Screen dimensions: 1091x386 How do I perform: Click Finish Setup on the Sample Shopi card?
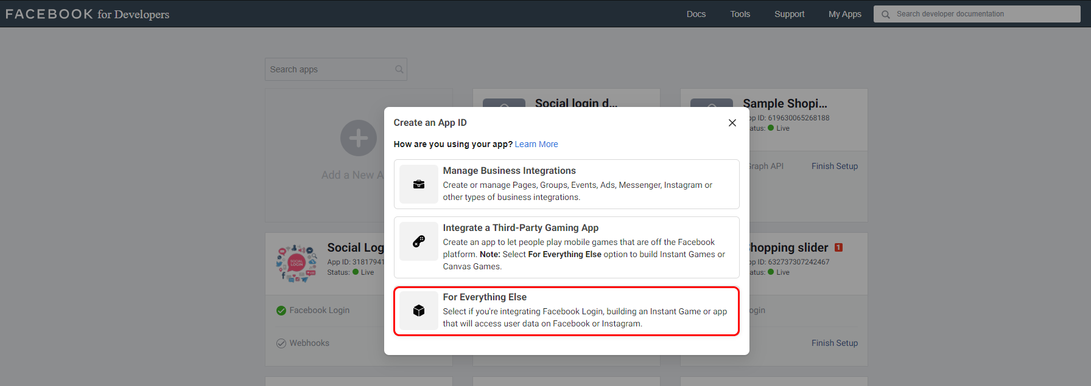[835, 166]
